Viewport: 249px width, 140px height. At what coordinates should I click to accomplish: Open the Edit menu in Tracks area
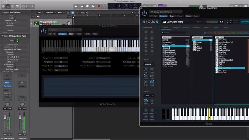pyautogui.click(x=39, y=12)
